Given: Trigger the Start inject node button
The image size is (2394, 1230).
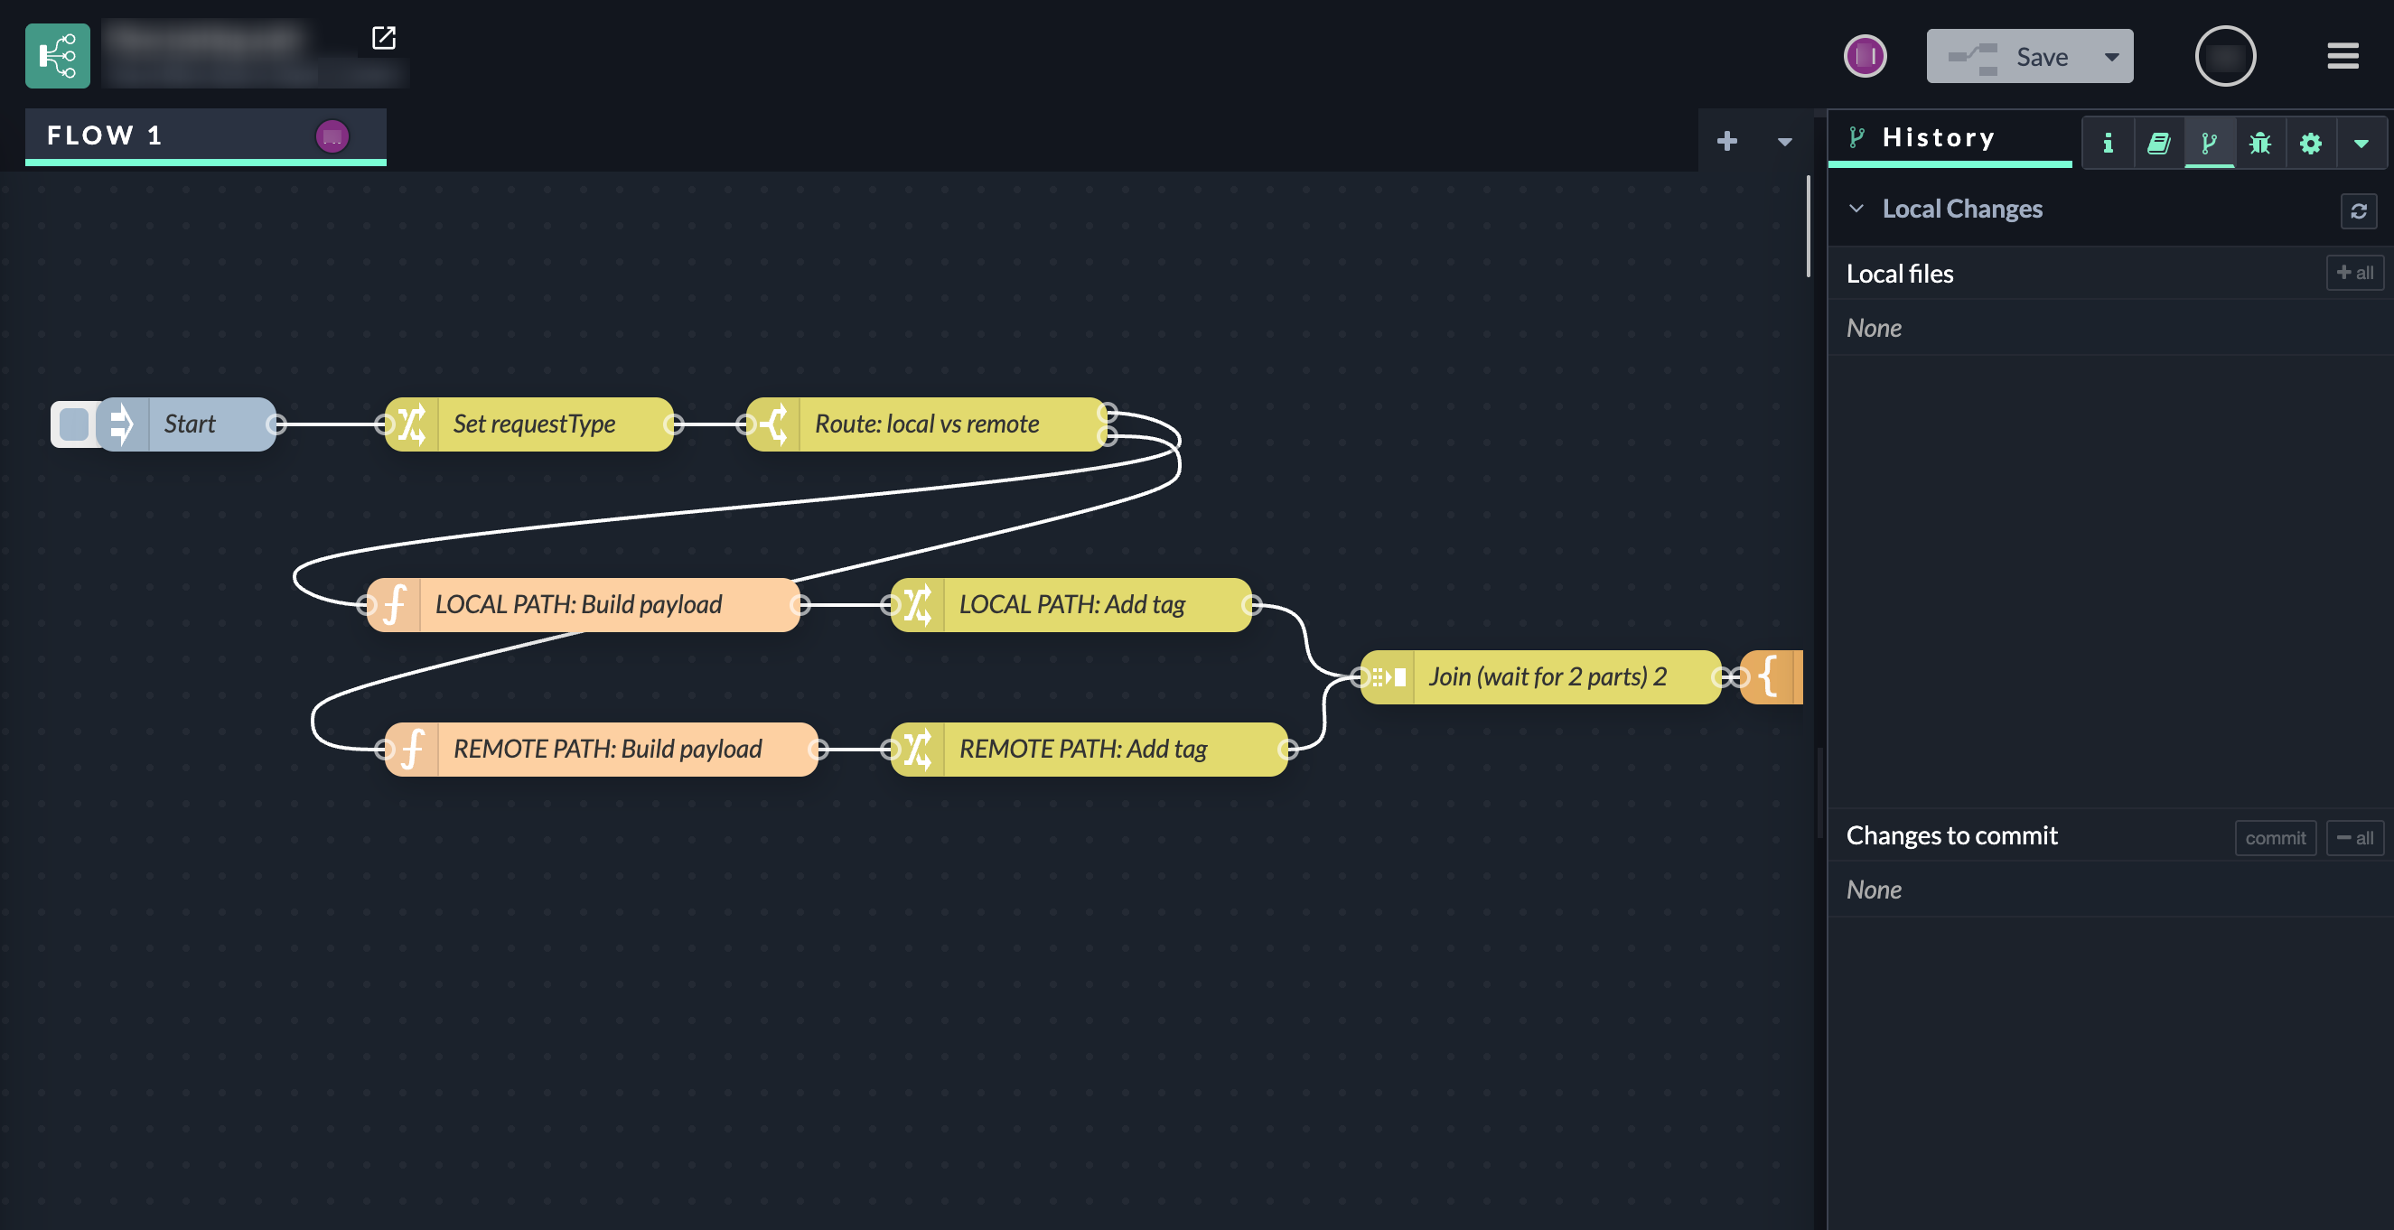Looking at the screenshot, I should click(x=74, y=424).
